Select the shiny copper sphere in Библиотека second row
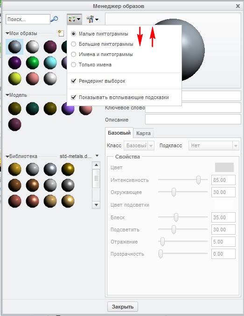This screenshot has width=244, height=316. click(x=32, y=185)
